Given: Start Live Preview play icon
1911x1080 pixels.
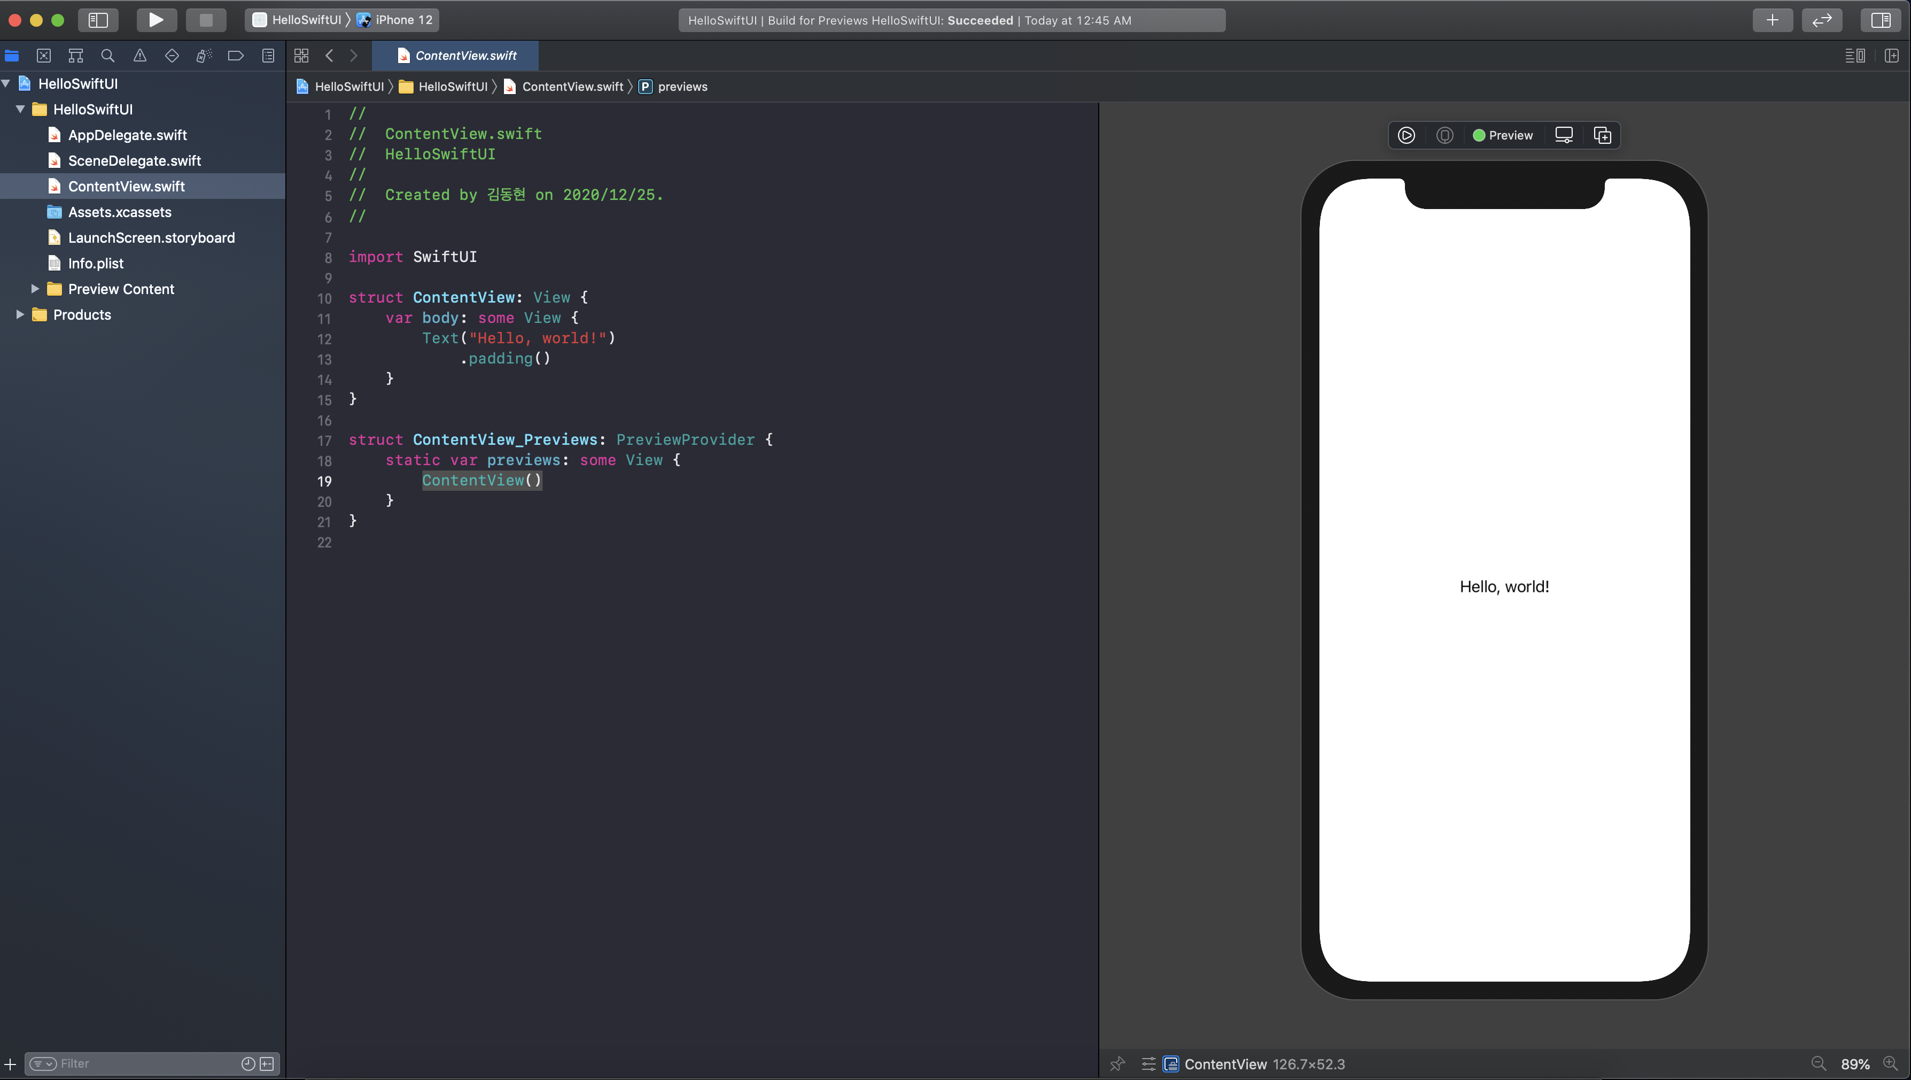Looking at the screenshot, I should coord(1406,135).
